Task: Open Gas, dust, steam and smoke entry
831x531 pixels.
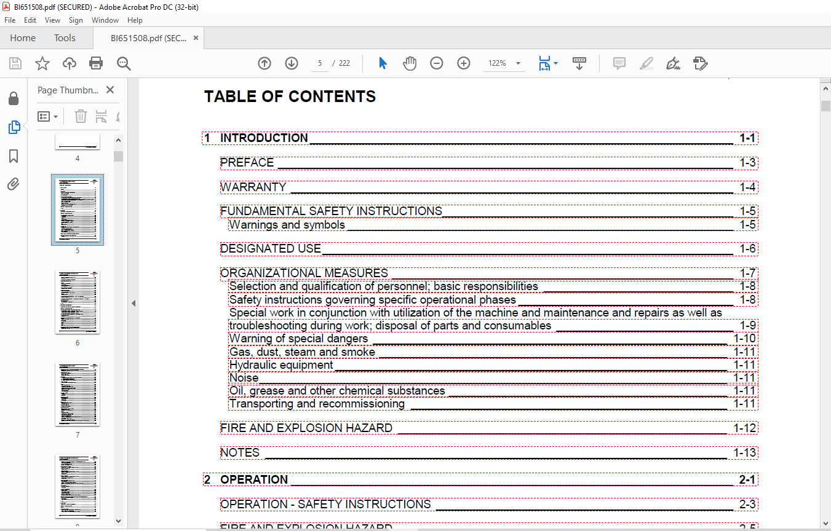Action: 493,352
